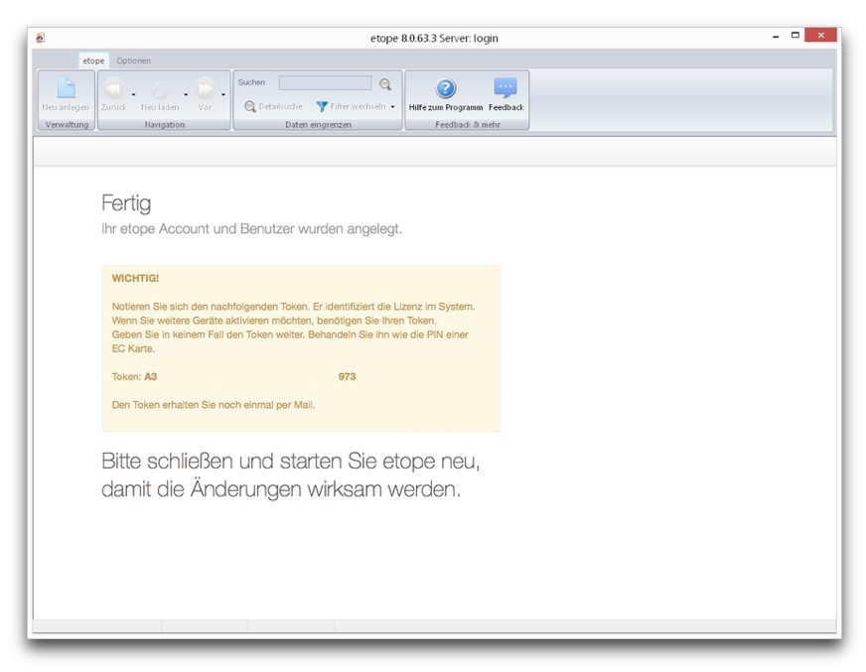Minimize the etope window
Image resolution: width=866 pixels, height=672 pixels.
click(776, 36)
